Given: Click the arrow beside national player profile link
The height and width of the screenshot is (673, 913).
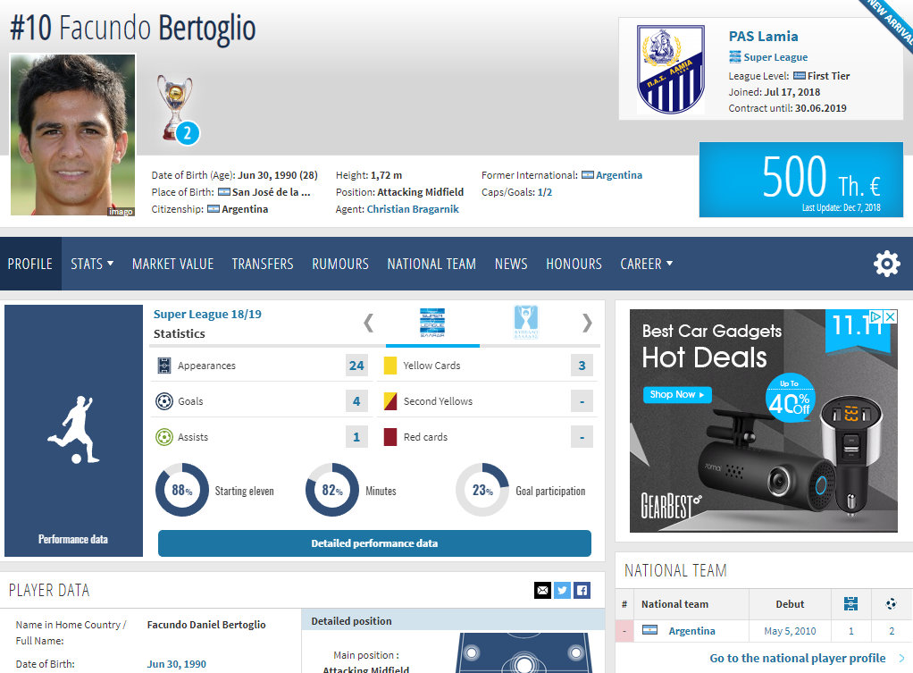Looking at the screenshot, I should [901, 659].
